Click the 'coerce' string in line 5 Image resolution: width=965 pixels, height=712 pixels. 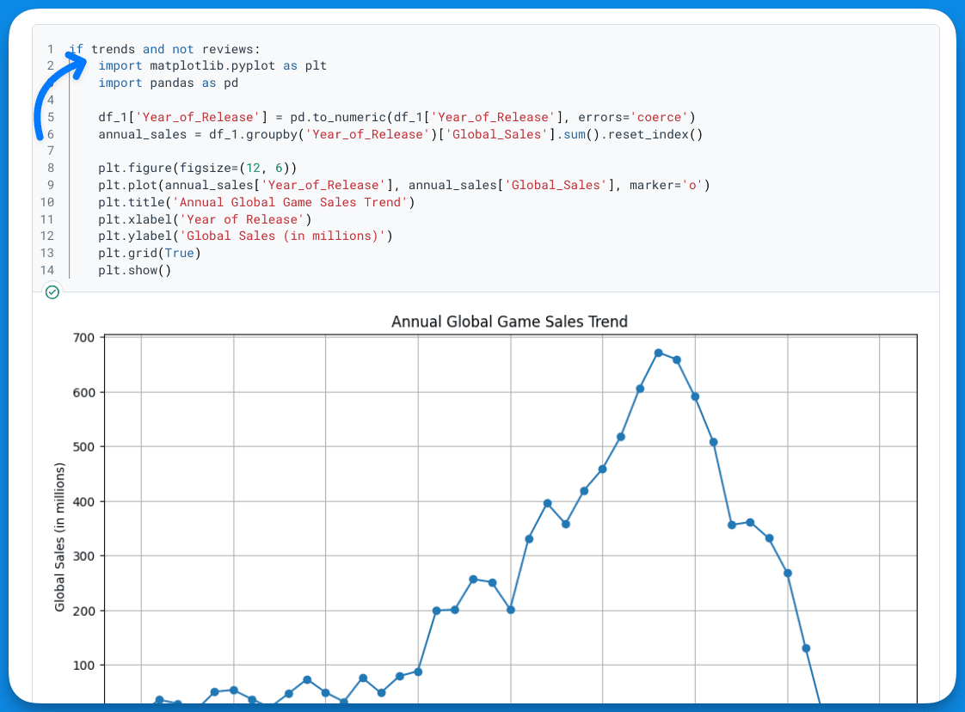pos(657,117)
